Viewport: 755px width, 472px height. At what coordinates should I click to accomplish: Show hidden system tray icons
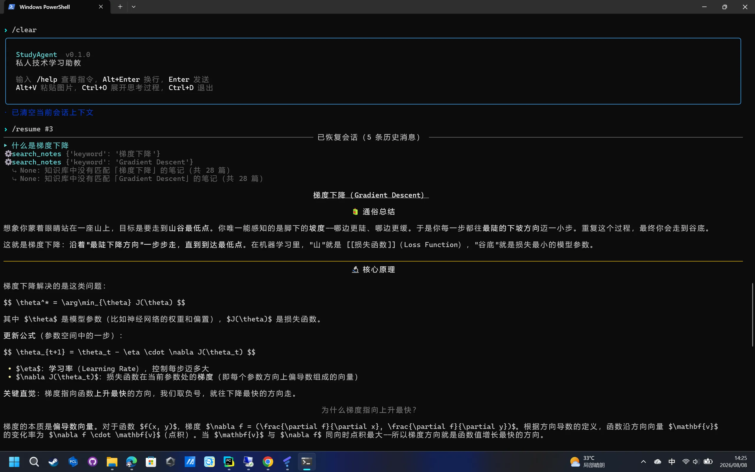click(643, 461)
